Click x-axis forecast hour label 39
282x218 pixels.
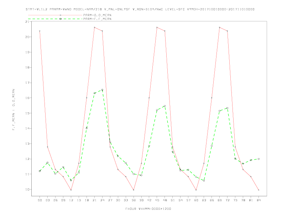click(x=141, y=200)
